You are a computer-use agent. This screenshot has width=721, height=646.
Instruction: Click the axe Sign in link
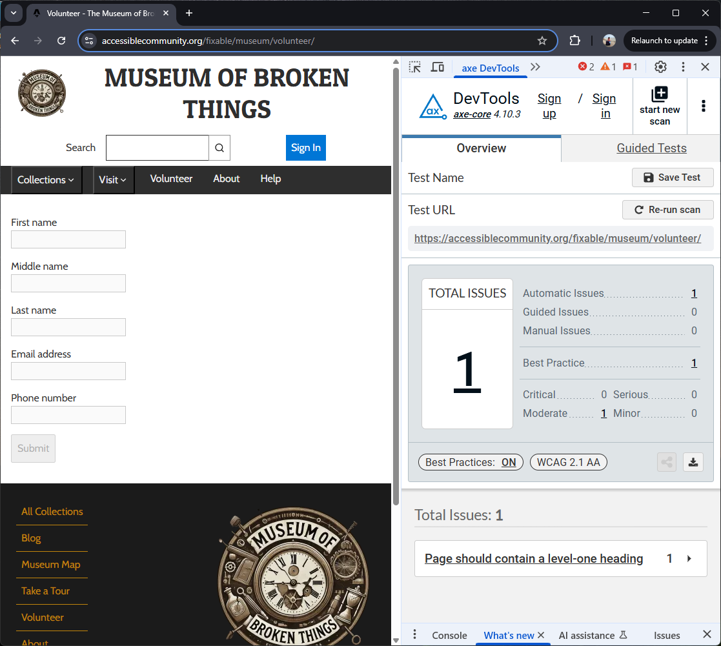(604, 106)
